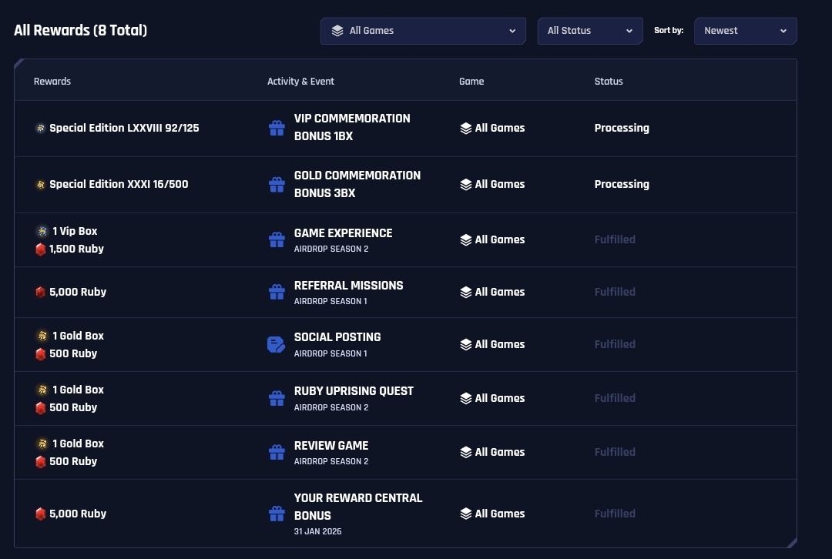Click the Activity & Event column header
832x559 pixels.
[300, 81]
